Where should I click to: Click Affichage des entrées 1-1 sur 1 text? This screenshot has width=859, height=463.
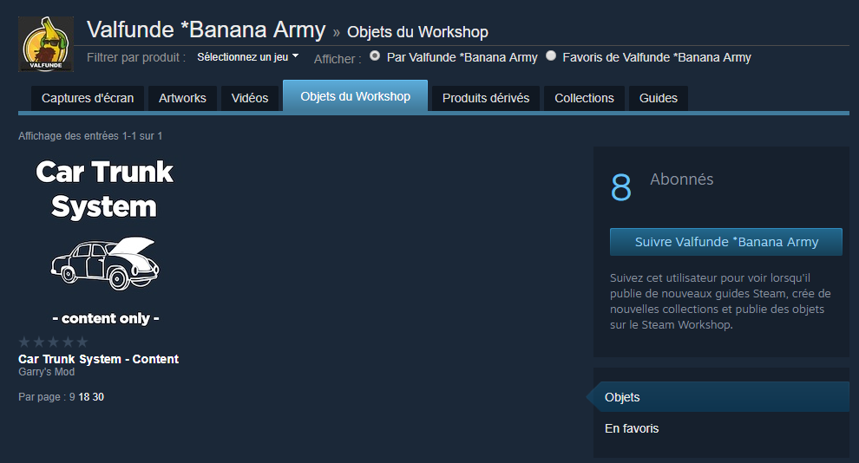point(90,136)
